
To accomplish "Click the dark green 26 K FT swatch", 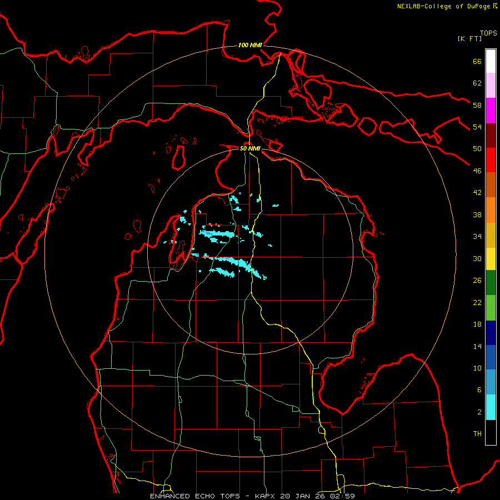I will [491, 283].
